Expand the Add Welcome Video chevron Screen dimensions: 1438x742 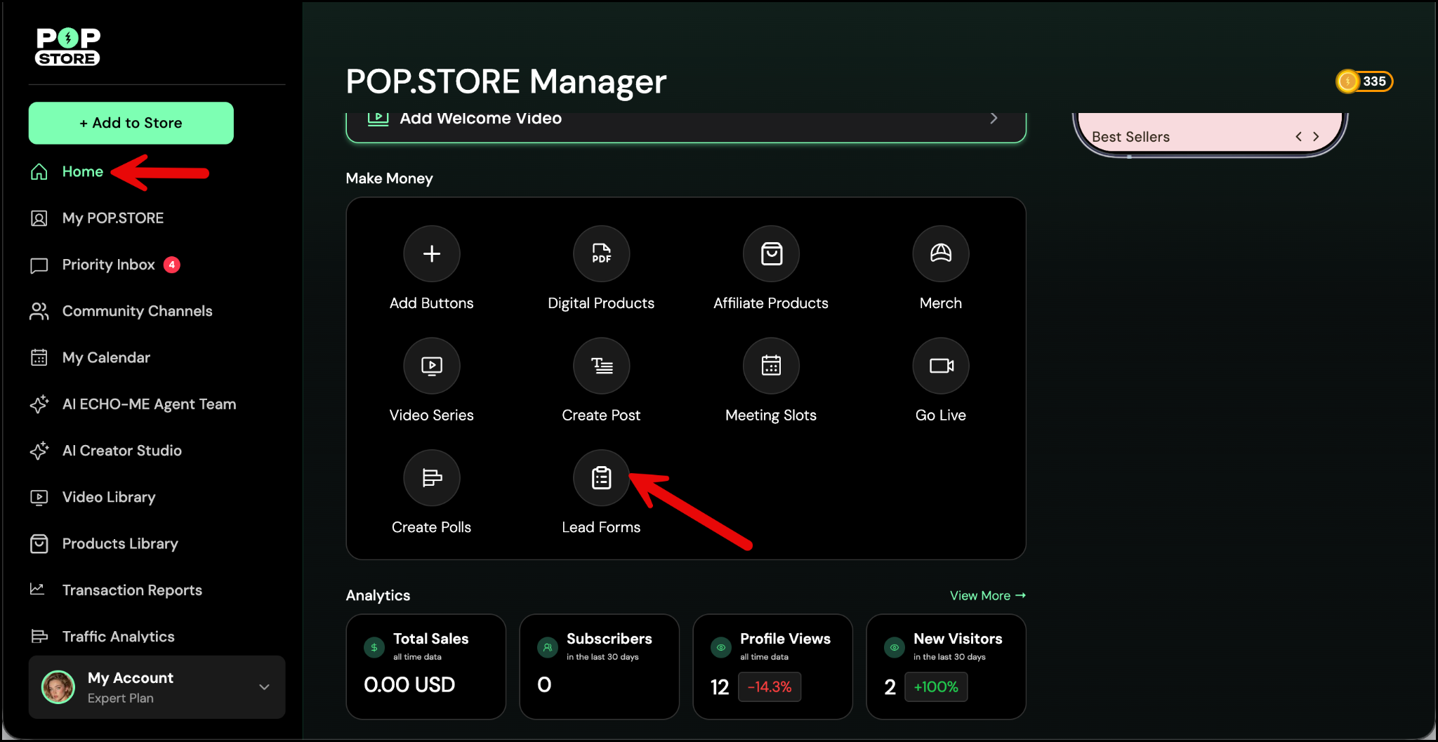pos(994,119)
